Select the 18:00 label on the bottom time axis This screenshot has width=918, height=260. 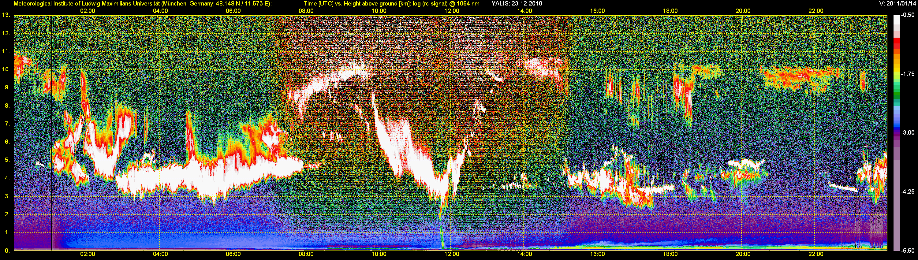click(x=670, y=254)
